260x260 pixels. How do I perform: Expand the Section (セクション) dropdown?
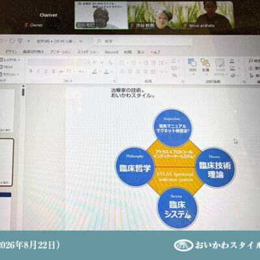tap(9, 75)
